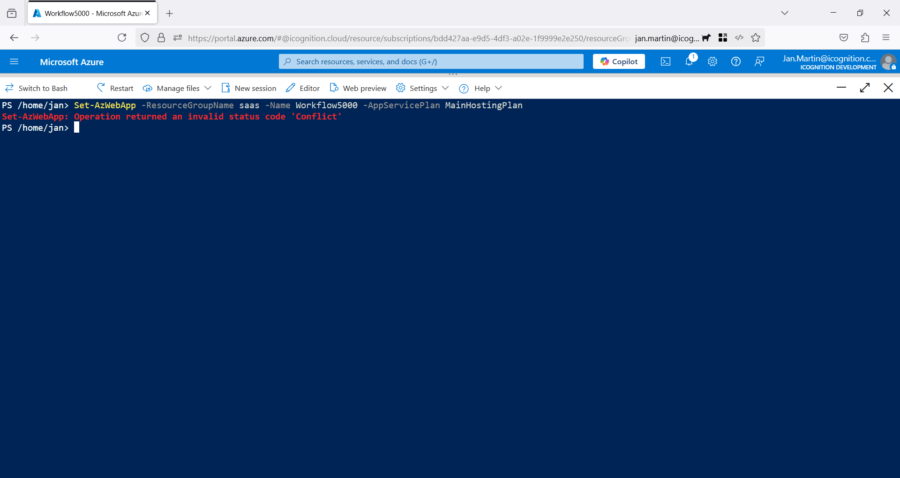Image resolution: width=900 pixels, height=478 pixels.
Task: Expand the Help dropdown
Action: [x=480, y=88]
